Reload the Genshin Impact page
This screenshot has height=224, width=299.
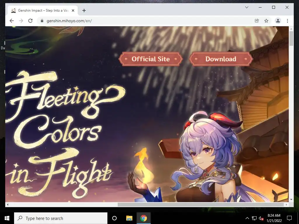[x=30, y=21]
